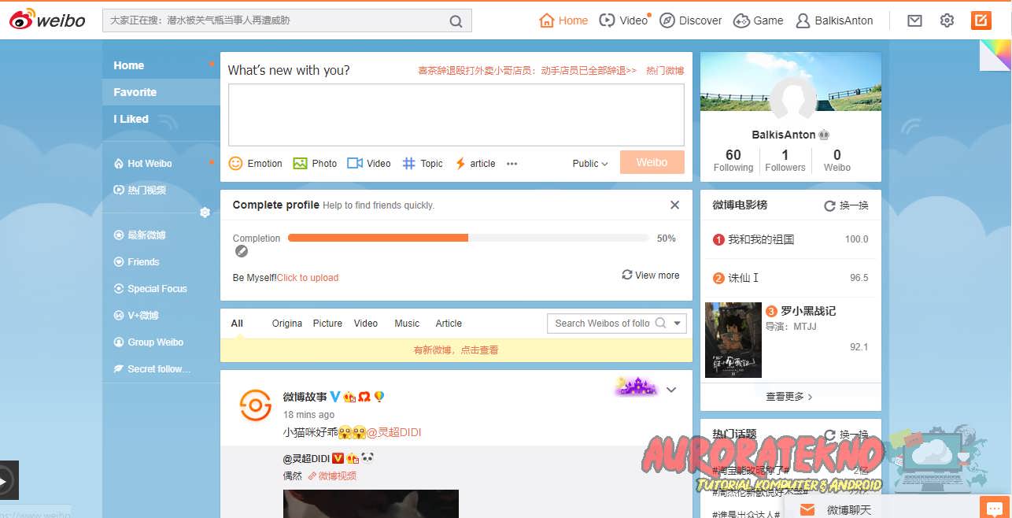
Task: Switch to the Picture feed tab
Action: [x=327, y=324]
